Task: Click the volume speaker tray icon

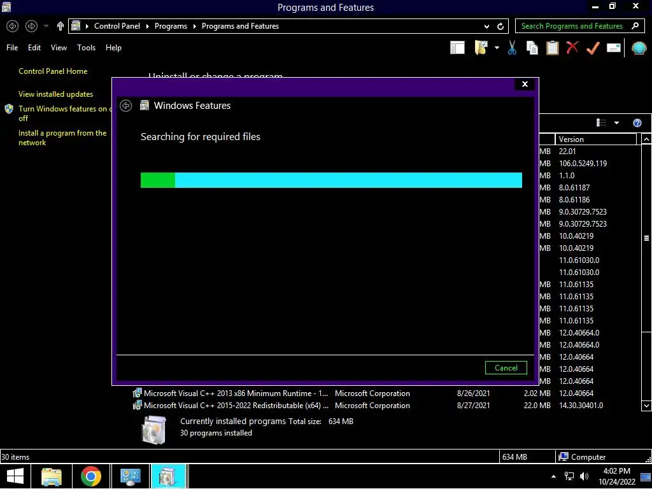Action: point(585,476)
